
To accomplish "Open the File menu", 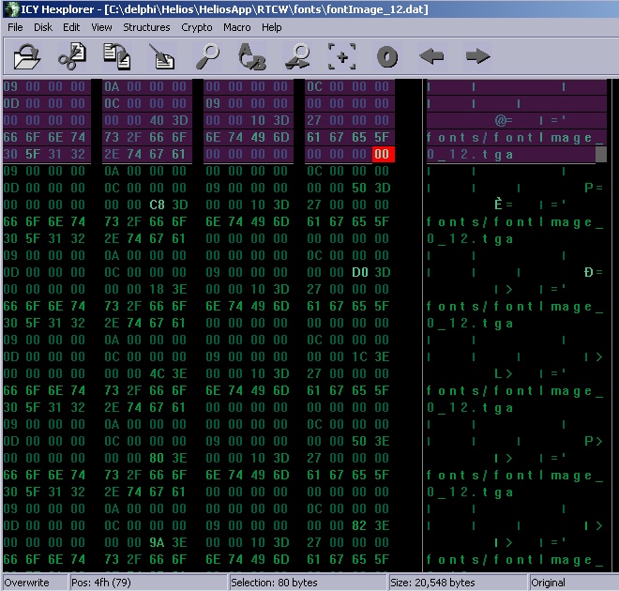I will (15, 27).
